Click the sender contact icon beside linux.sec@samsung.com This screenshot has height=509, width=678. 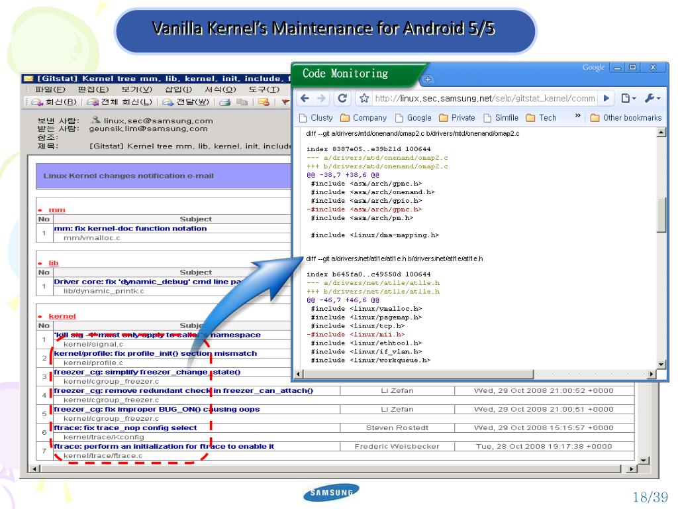tap(96, 120)
